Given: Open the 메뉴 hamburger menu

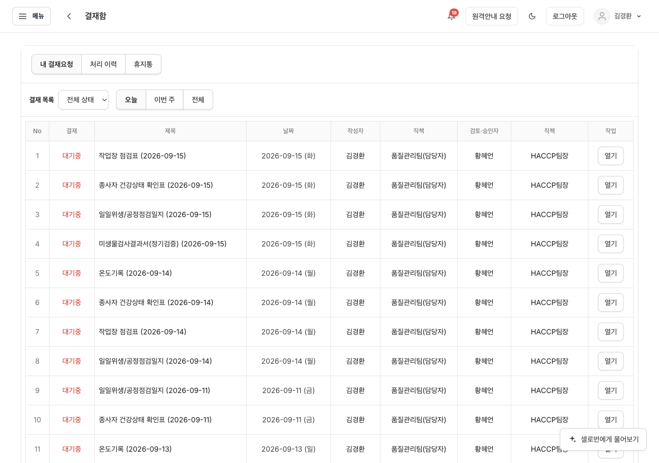Looking at the screenshot, I should tap(31, 16).
